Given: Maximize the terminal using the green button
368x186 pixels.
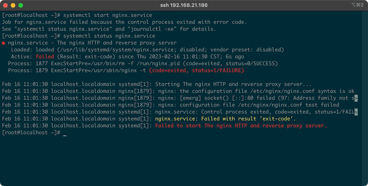Looking at the screenshot, I should coord(21,6).
